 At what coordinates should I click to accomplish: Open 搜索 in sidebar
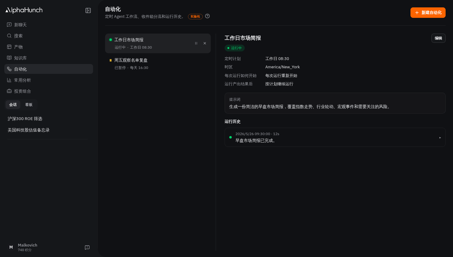[x=49, y=36]
